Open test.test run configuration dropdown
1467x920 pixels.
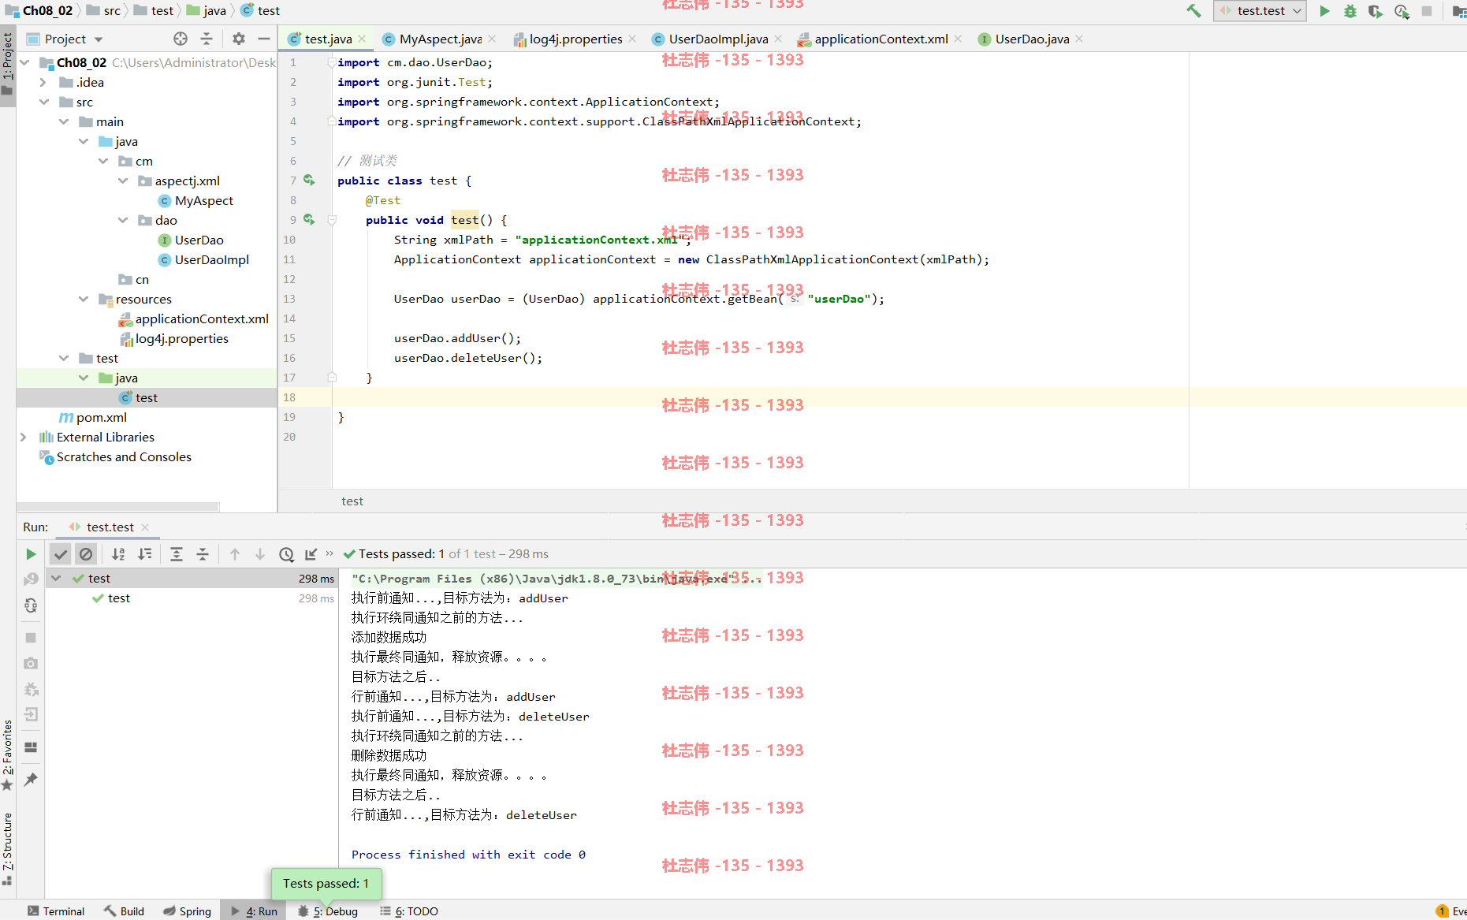1260,11
